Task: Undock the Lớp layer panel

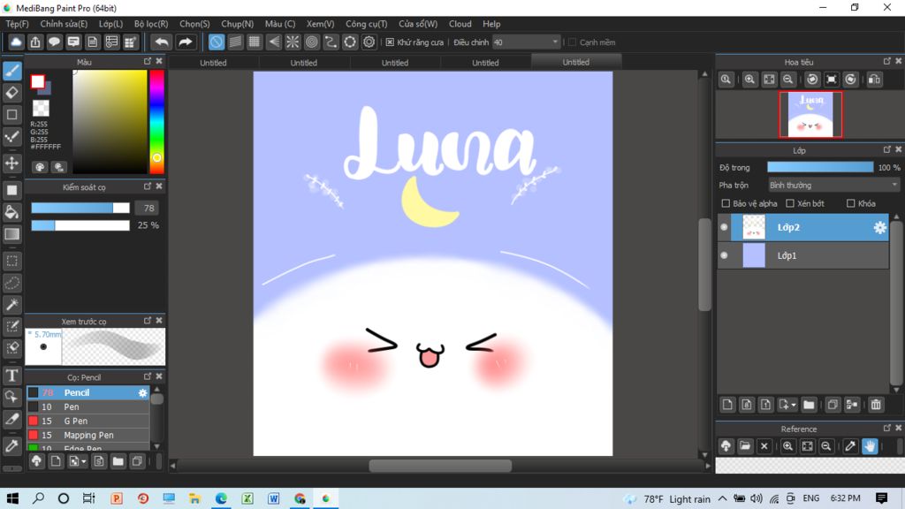Action: pyautogui.click(x=887, y=149)
